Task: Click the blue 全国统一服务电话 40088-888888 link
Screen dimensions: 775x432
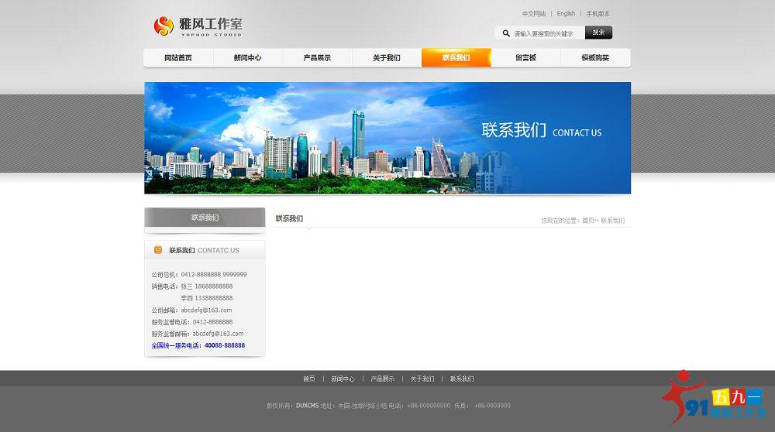Action: pyautogui.click(x=198, y=345)
